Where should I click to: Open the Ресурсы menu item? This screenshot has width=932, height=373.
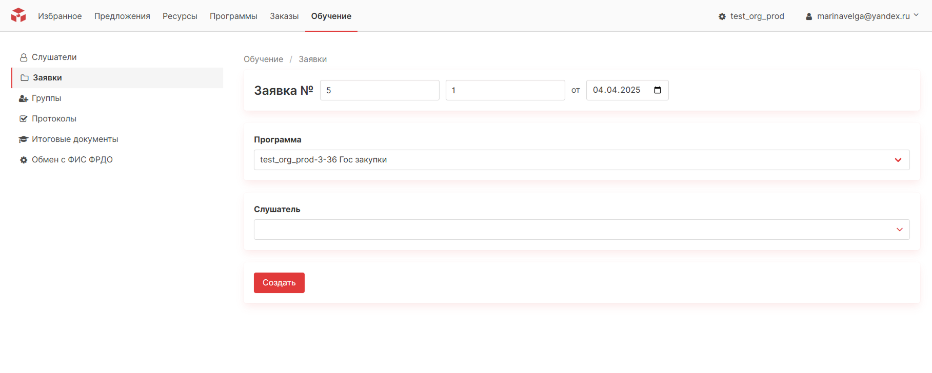pos(180,16)
